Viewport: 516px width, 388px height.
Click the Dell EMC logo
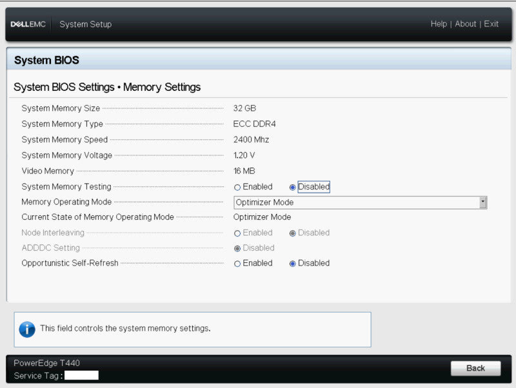tap(28, 24)
